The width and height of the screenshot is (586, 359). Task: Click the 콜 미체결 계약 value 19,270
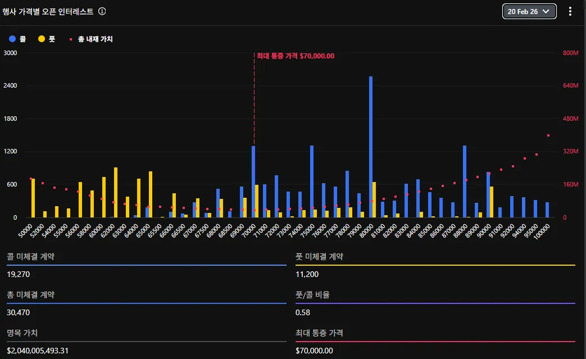click(18, 274)
